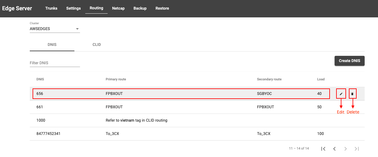Viewport: 378px width, 157px height.
Task: Open the Restore section
Action: (162, 8)
